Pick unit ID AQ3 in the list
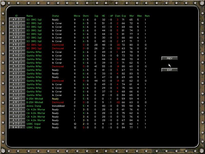The width and height of the screenshot is (205, 154). pos(17,34)
